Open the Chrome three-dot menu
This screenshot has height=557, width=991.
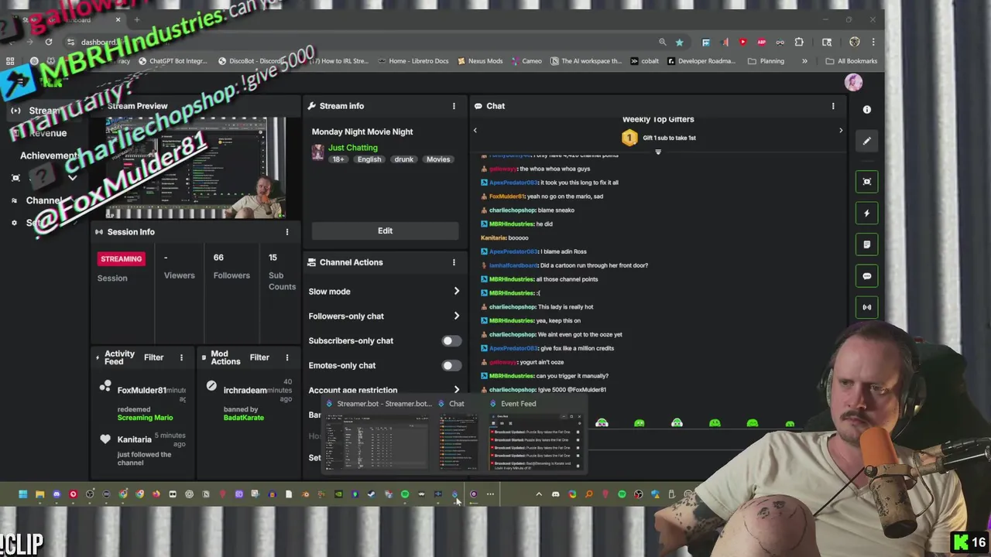coord(873,43)
